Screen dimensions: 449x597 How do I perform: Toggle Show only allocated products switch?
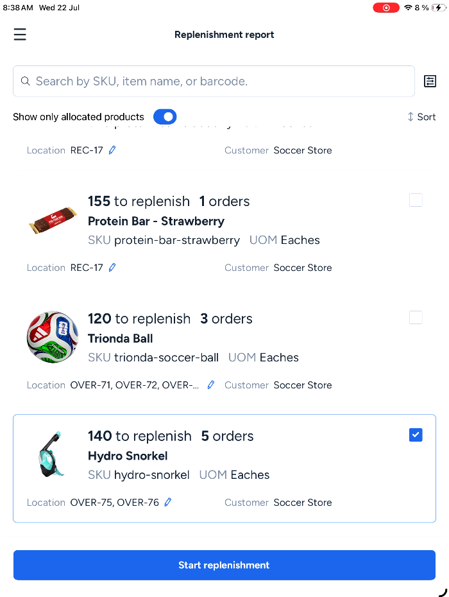coord(165,117)
